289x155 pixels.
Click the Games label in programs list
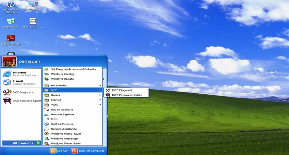(x=56, y=95)
